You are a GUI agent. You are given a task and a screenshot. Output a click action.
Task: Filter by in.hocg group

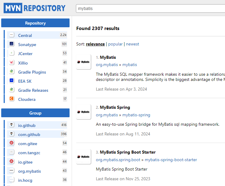pyautogui.click(x=25, y=180)
